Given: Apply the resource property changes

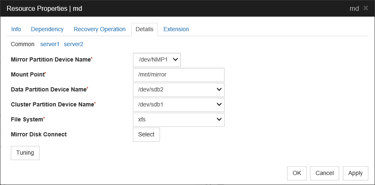Looking at the screenshot, I should point(355,173).
